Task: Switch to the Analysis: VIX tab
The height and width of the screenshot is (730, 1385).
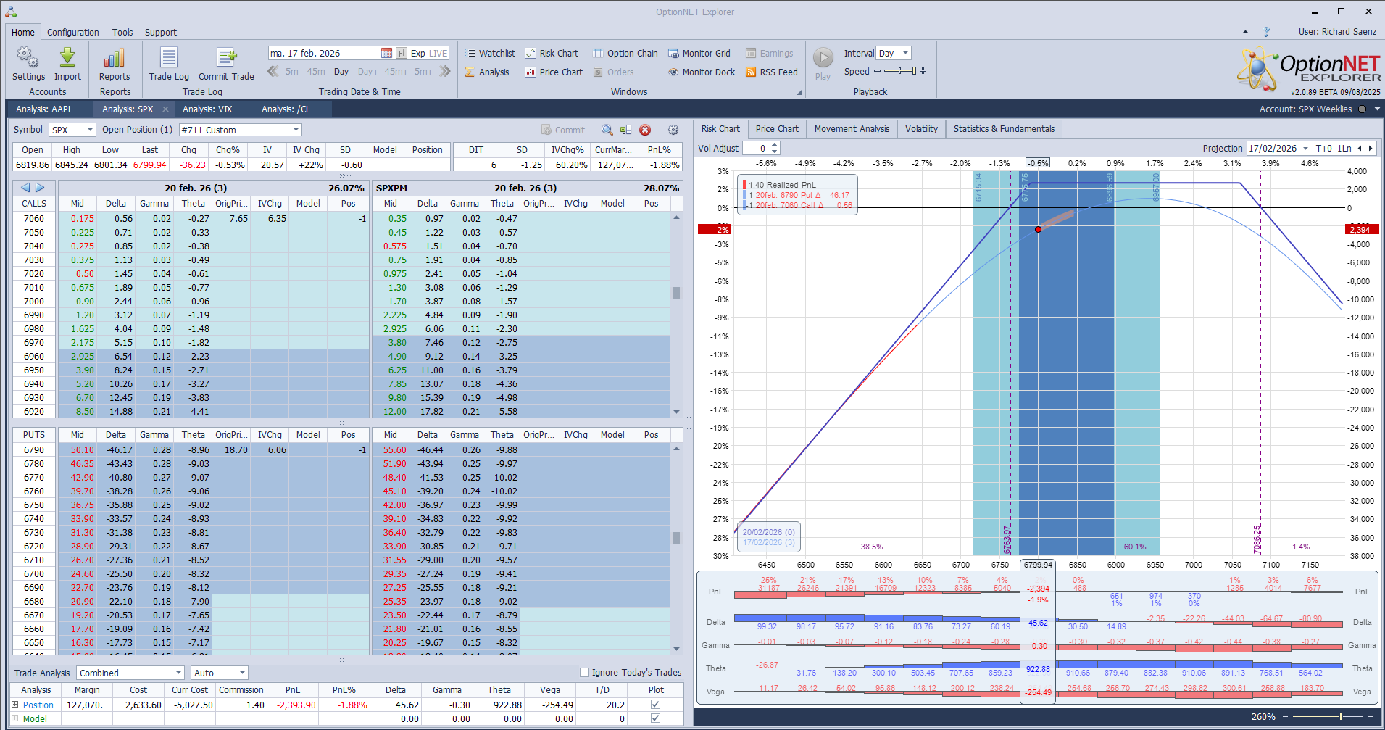Action: (207, 109)
